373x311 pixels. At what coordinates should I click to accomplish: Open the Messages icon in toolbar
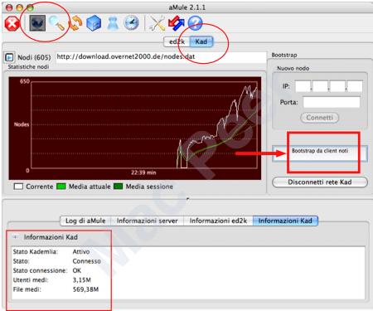point(113,23)
